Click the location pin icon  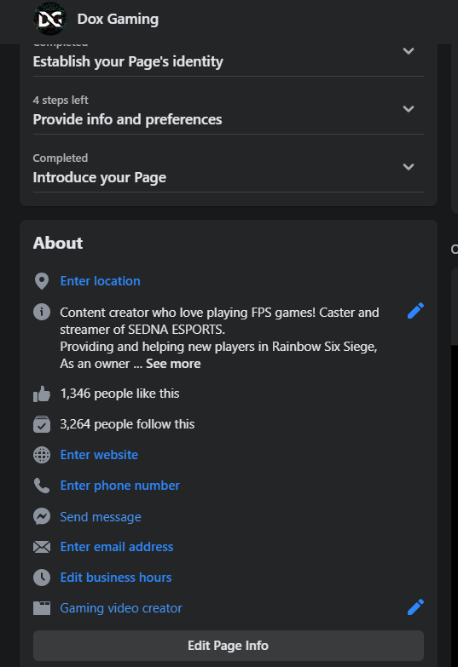(x=42, y=281)
